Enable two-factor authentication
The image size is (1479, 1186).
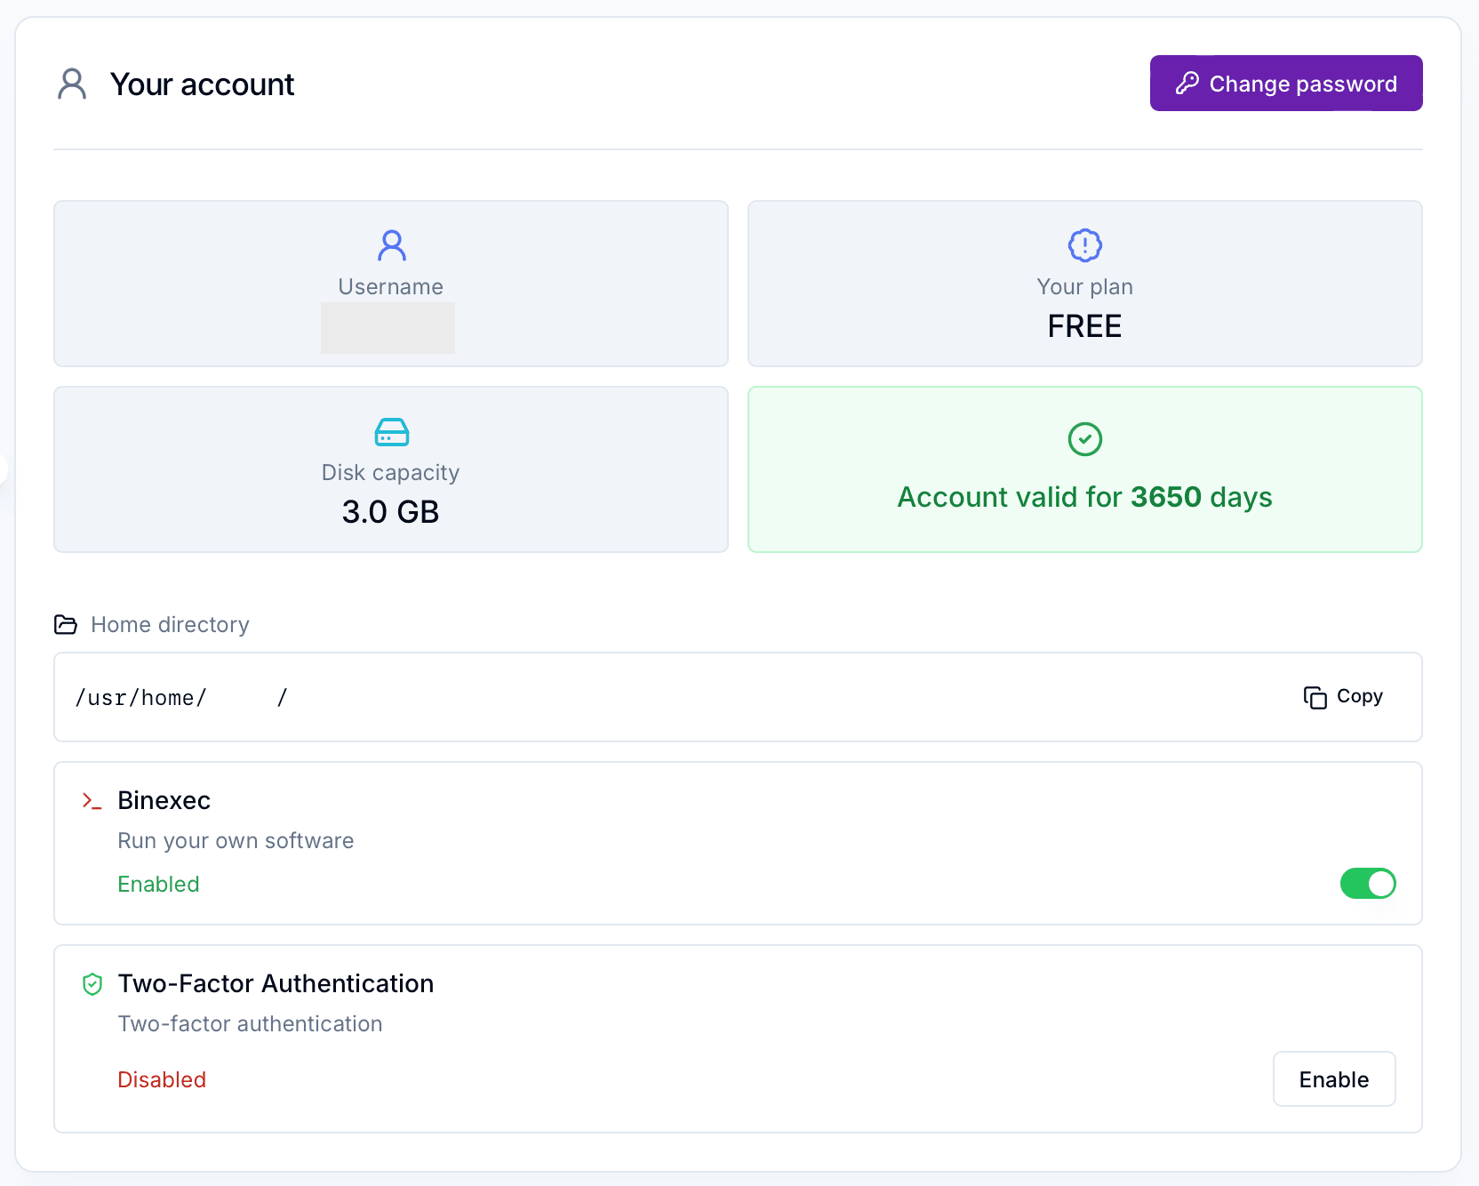pyautogui.click(x=1334, y=1079)
